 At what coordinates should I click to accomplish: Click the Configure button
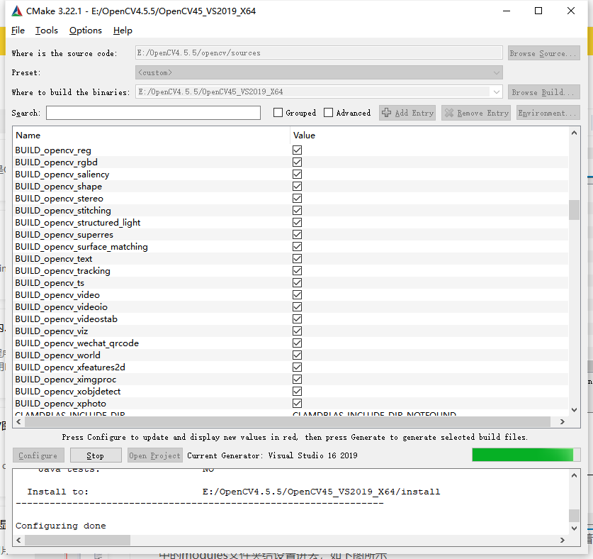point(38,455)
